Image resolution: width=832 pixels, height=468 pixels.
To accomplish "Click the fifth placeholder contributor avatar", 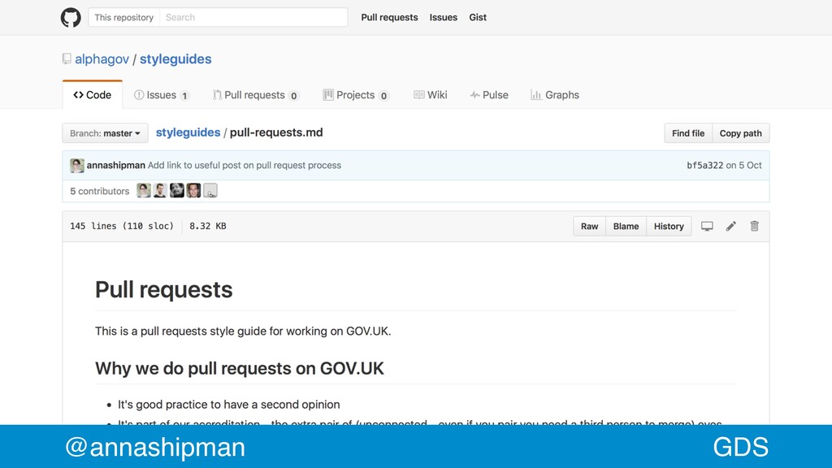I will pos(210,190).
